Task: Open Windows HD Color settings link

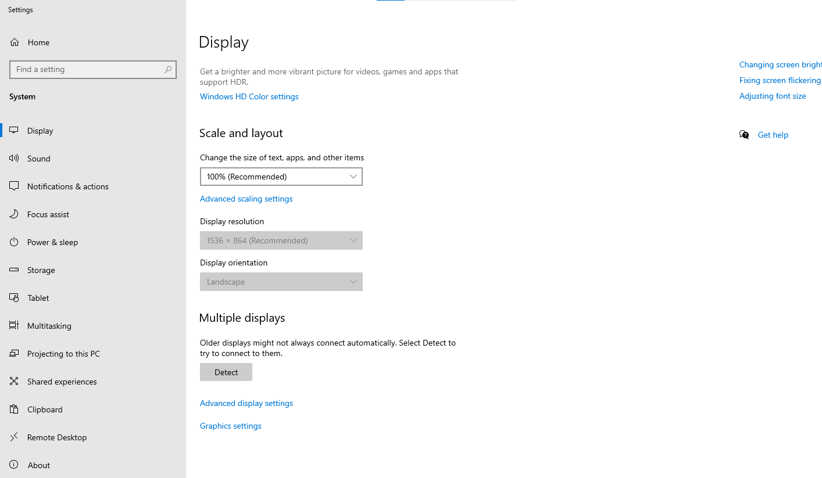Action: (249, 96)
